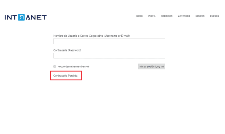The image size is (225, 134).
Task: Select ACTIVIDAD in the navigation bar
Action: click(x=184, y=16)
